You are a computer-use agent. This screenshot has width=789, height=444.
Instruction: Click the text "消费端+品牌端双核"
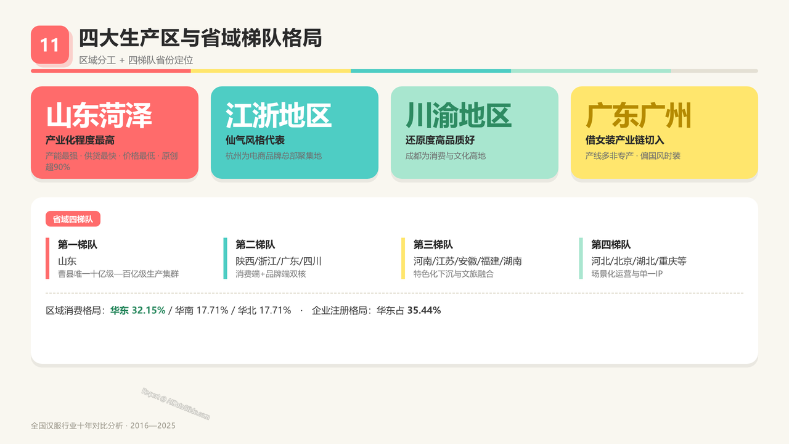(271, 273)
